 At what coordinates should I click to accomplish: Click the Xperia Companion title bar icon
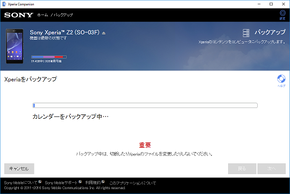point(4,4)
